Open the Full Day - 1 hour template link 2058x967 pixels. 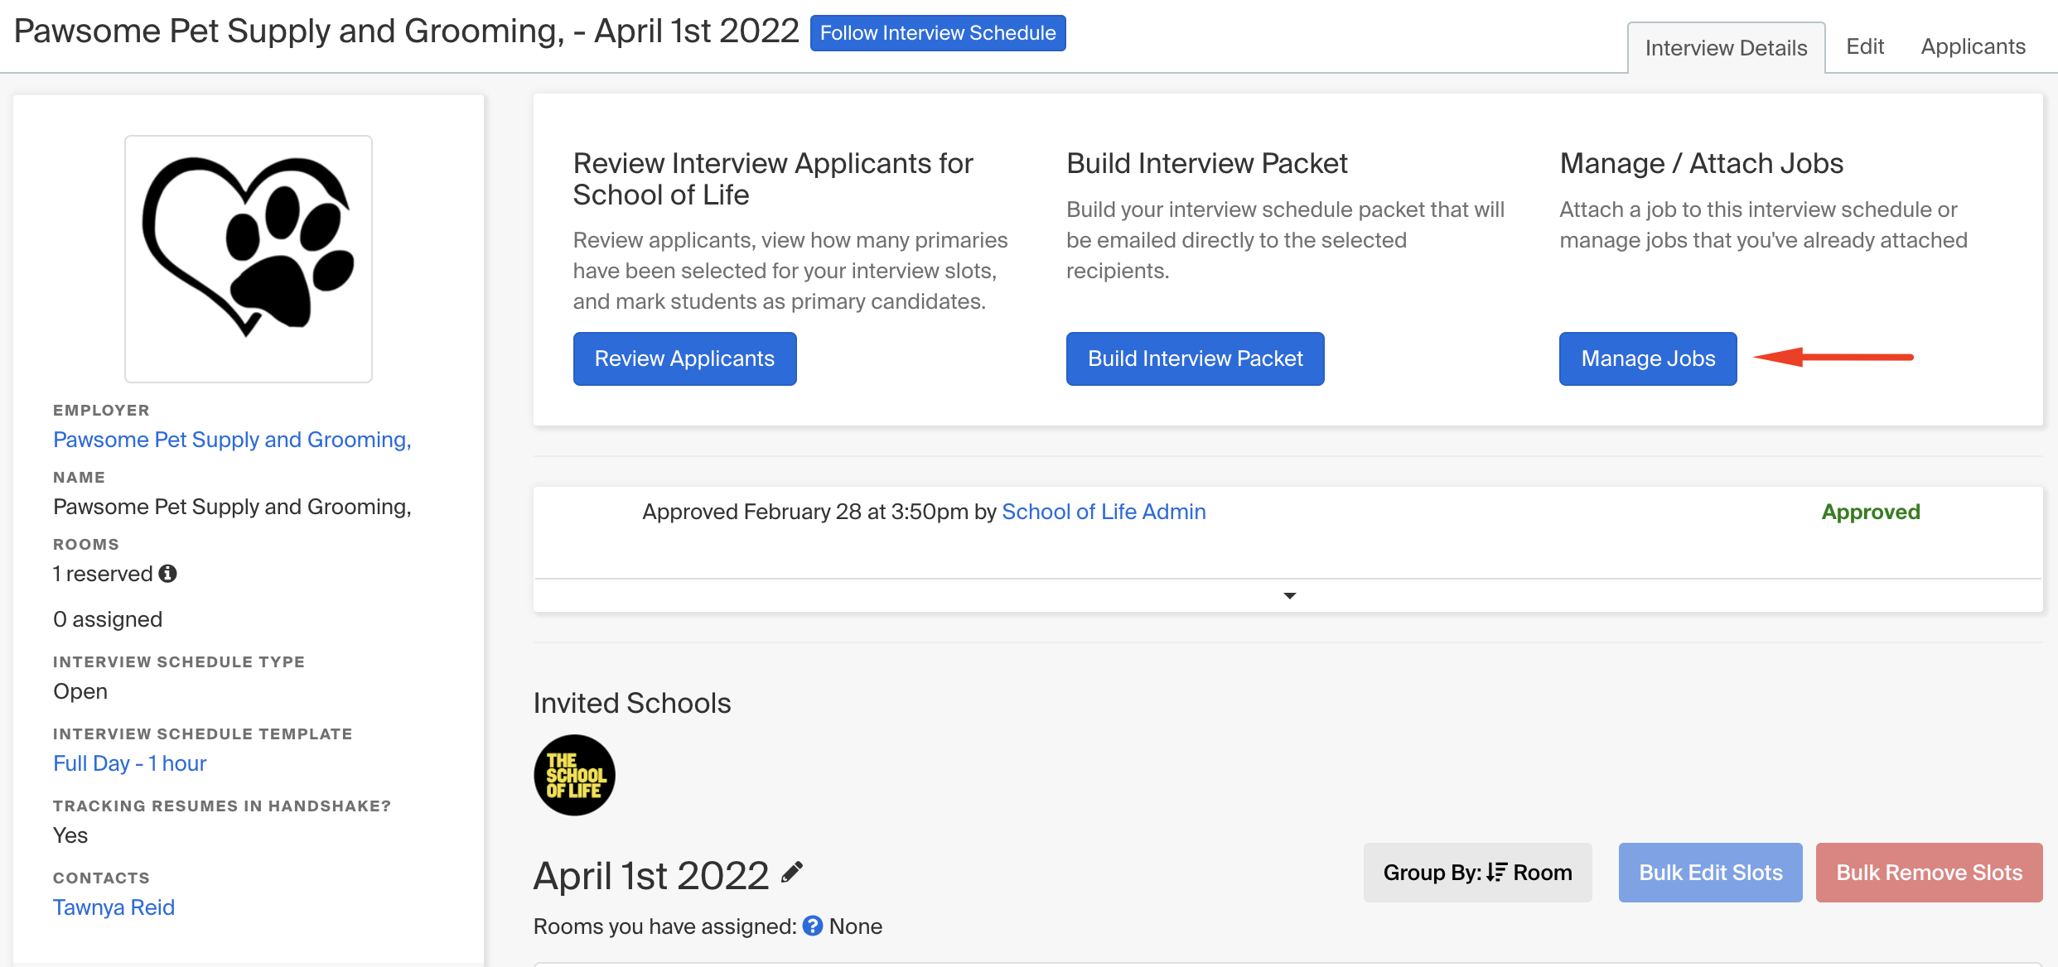click(x=130, y=763)
